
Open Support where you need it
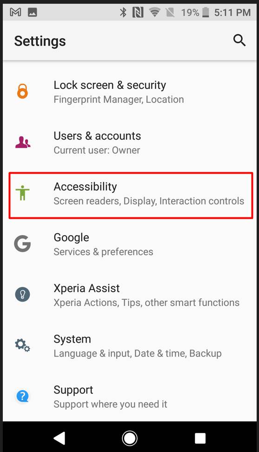tap(130, 396)
